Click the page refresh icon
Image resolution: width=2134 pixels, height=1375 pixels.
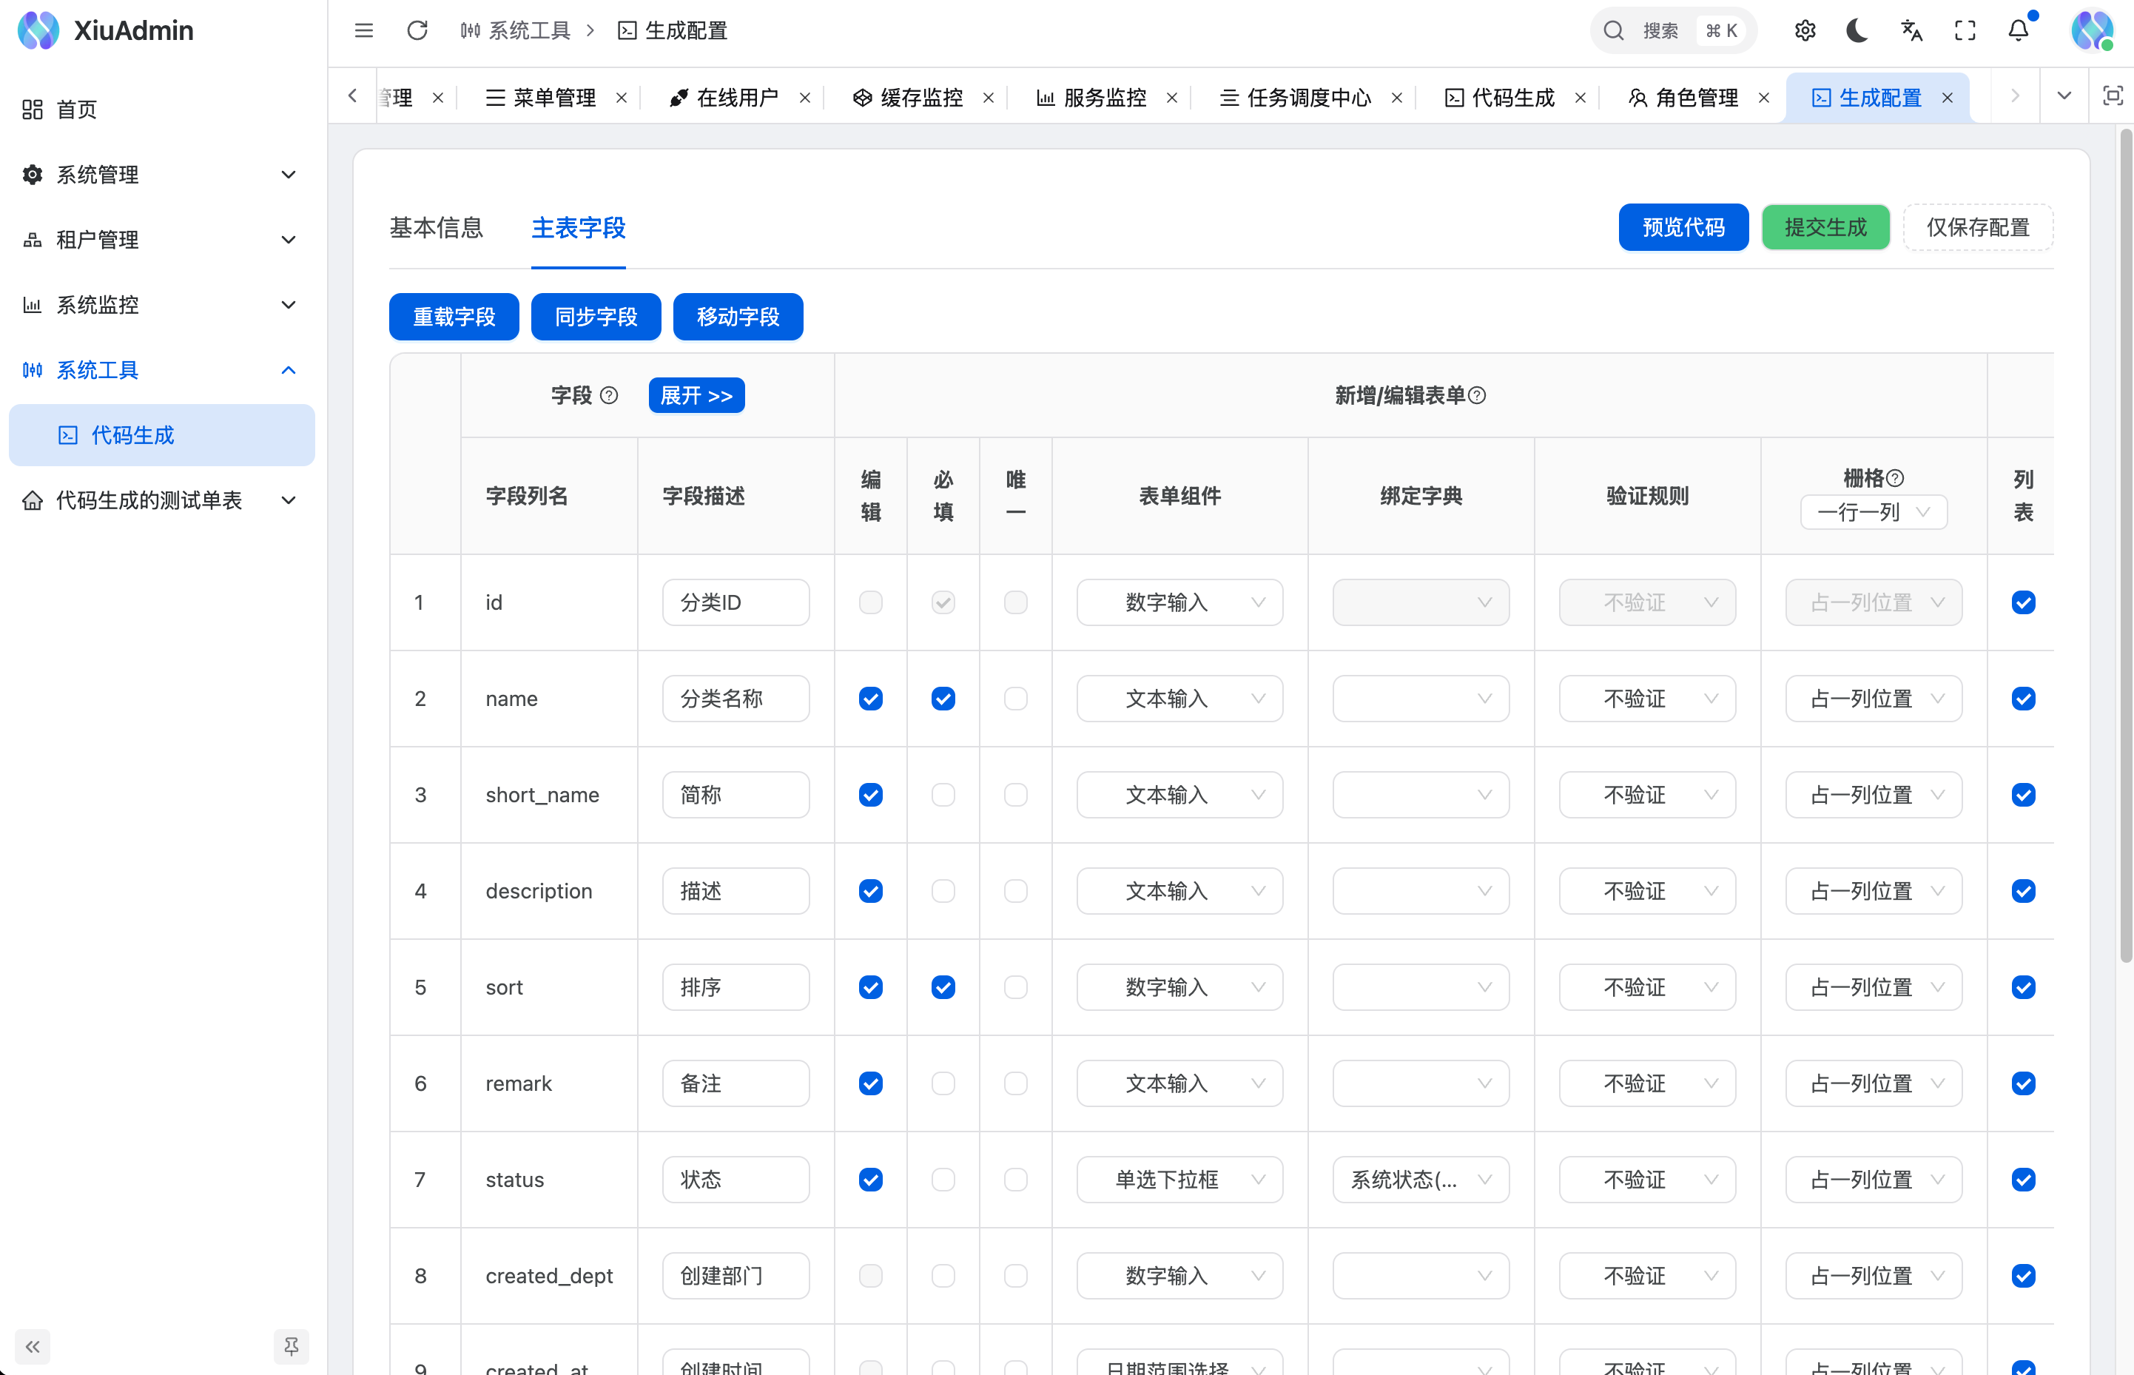417,30
